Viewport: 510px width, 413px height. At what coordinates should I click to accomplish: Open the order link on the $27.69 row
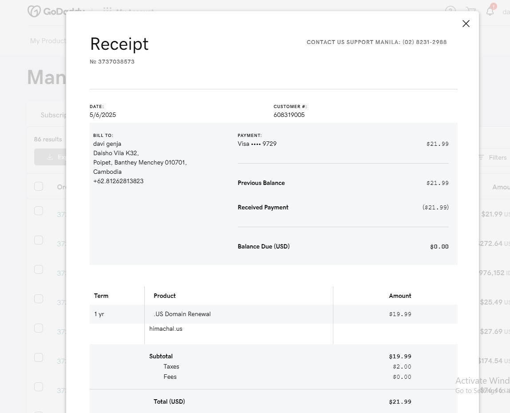tap(61, 332)
